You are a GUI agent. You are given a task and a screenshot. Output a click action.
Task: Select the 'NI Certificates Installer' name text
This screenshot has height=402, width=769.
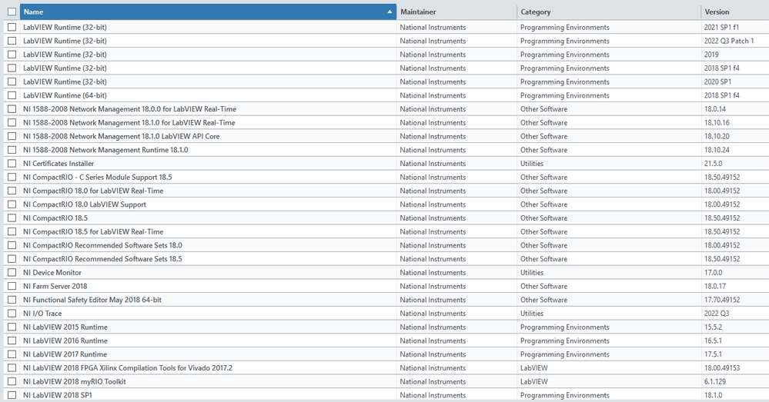59,164
